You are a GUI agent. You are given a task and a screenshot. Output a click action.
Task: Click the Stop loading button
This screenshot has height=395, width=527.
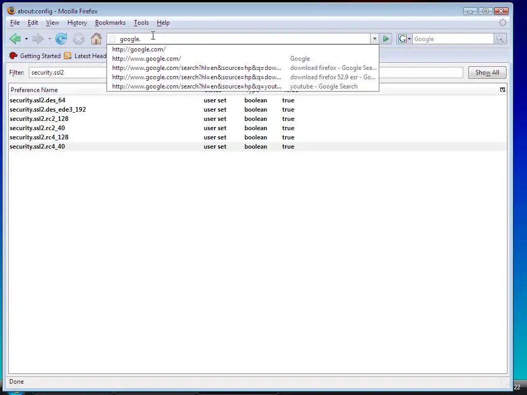point(79,39)
